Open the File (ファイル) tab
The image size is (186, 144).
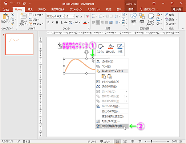click(5, 9)
